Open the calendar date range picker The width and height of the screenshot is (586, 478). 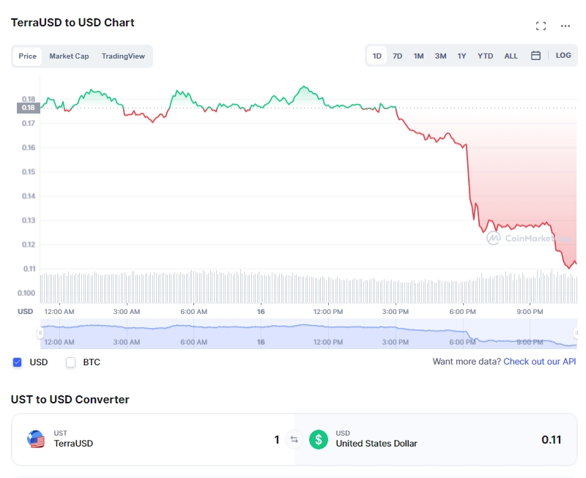[x=535, y=56]
